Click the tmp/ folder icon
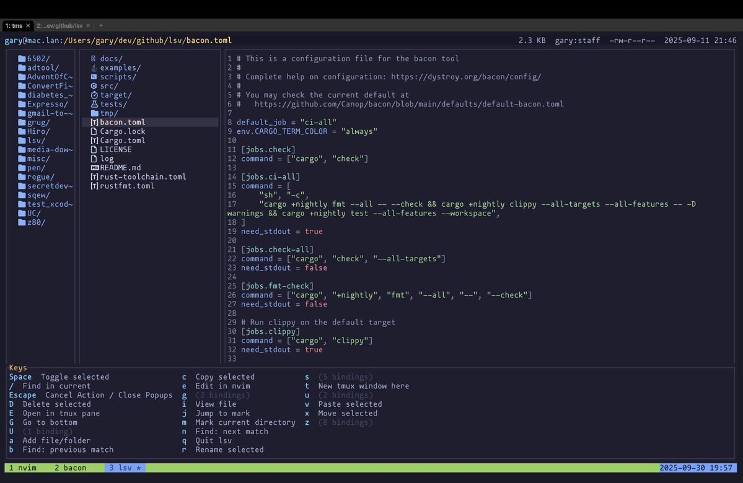 (94, 113)
